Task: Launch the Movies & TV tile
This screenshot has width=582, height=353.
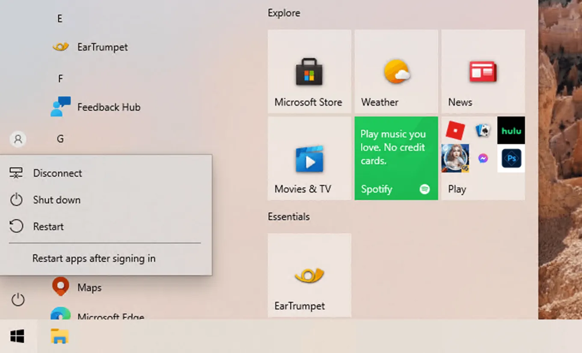Action: tap(309, 158)
